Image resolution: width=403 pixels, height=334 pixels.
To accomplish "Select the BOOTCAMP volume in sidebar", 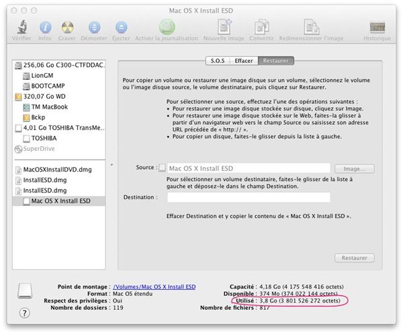I will (x=48, y=86).
